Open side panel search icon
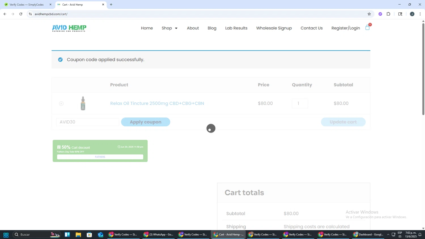Screen dimensions: 425x239 click(400, 14)
